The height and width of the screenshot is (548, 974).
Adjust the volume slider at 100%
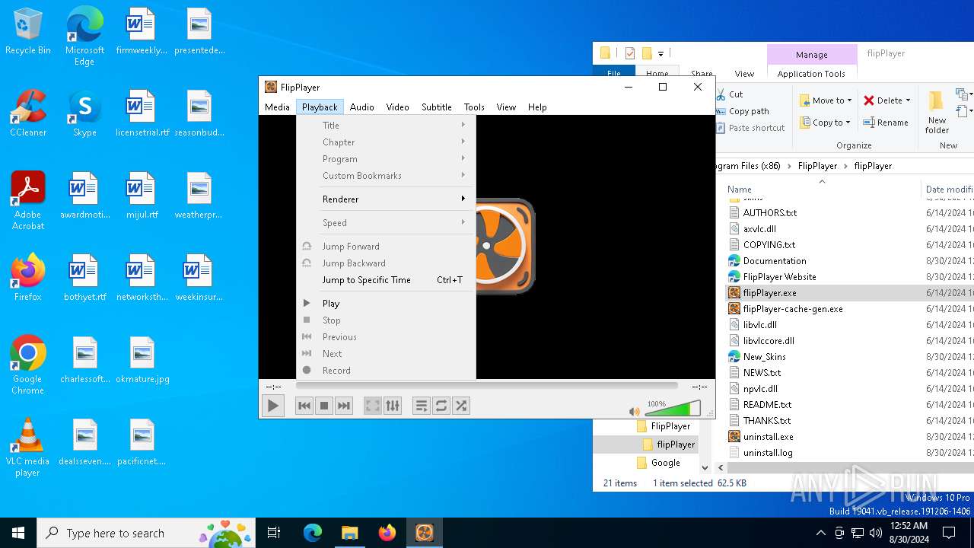click(x=673, y=409)
